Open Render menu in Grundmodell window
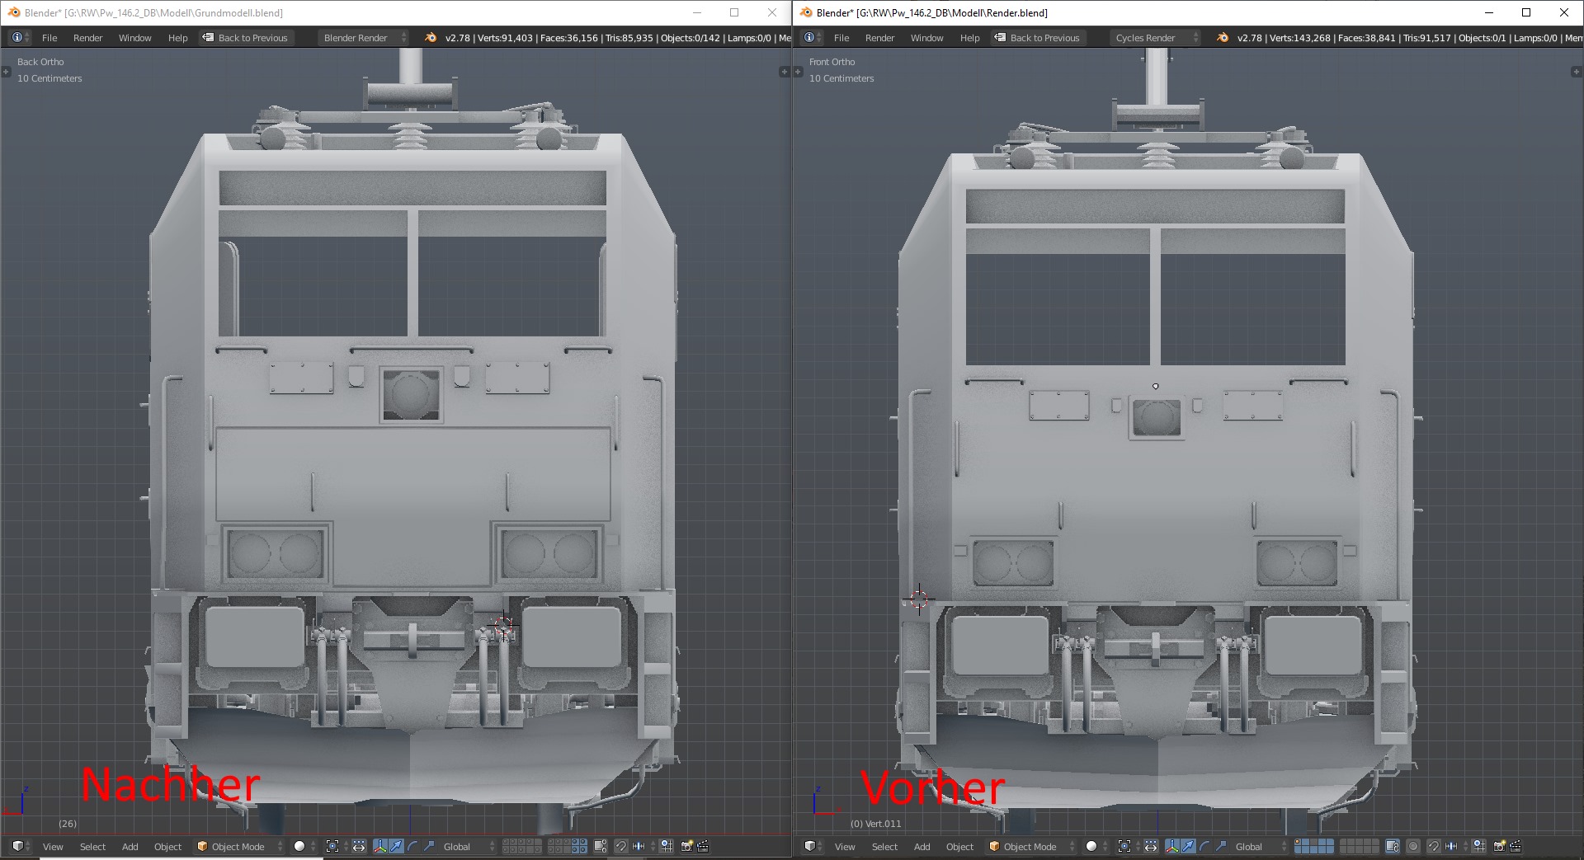The image size is (1584, 860). point(87,38)
